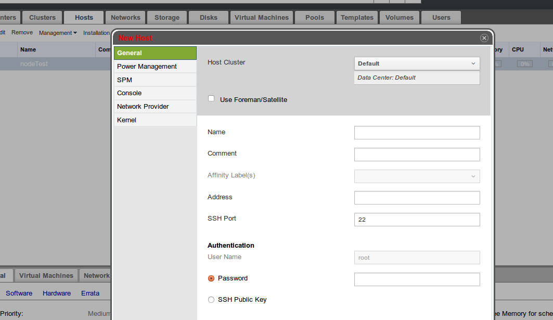This screenshot has width=553, height=320.
Task: Open Network Provider section
Action: point(143,107)
